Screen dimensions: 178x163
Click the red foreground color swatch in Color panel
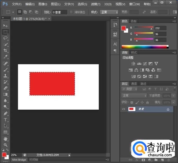click(x=124, y=28)
